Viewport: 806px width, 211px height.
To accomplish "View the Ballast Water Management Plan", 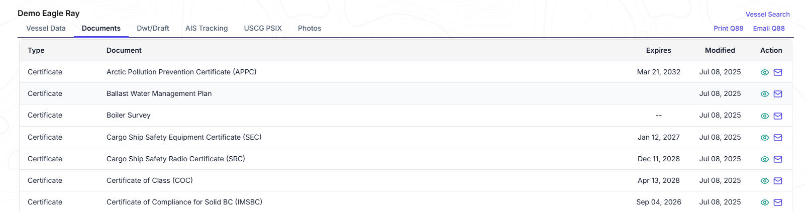I will (x=765, y=94).
